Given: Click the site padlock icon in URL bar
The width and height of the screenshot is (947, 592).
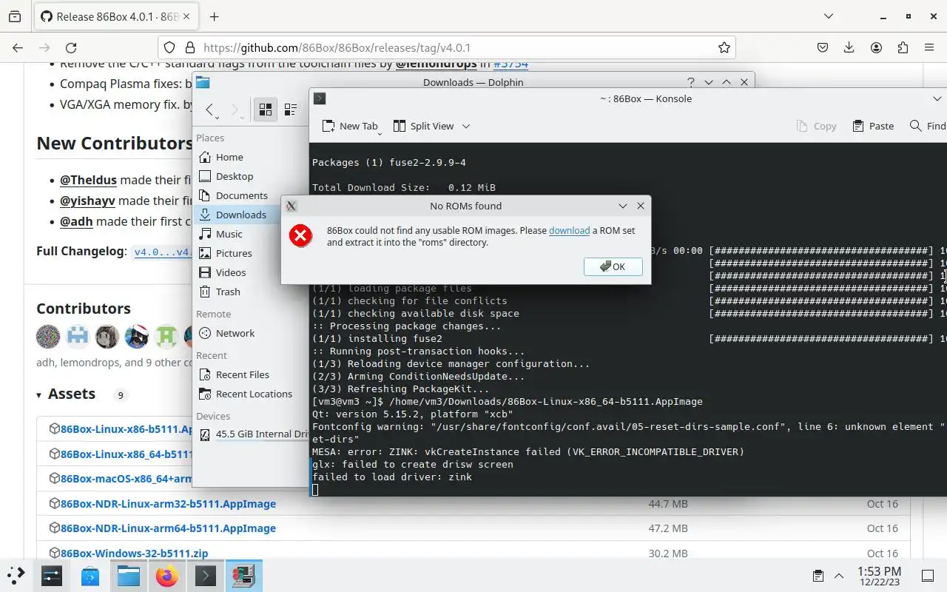Looking at the screenshot, I should 189,47.
